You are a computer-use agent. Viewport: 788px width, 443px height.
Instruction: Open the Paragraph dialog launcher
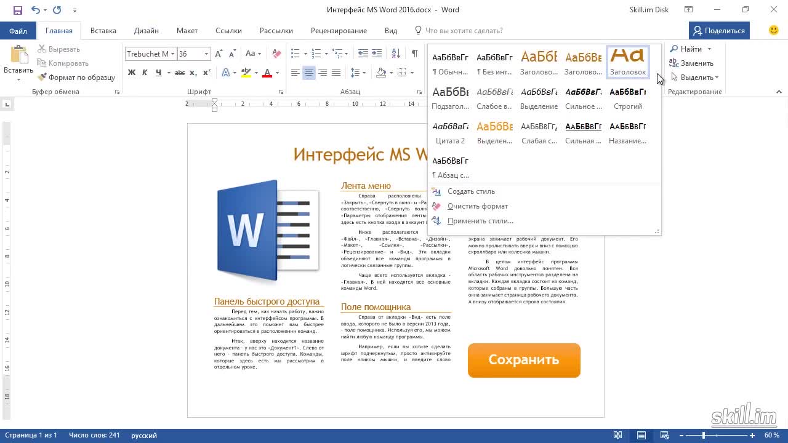[420, 92]
